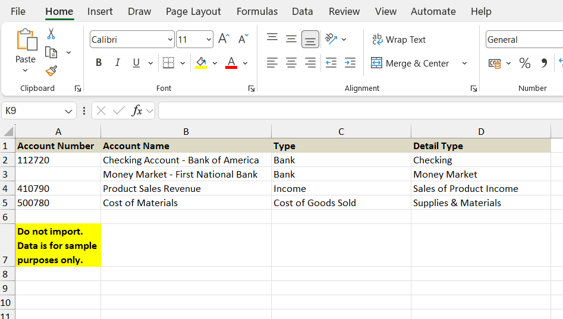Switch to the Review tab
563x319 pixels.
coord(344,11)
